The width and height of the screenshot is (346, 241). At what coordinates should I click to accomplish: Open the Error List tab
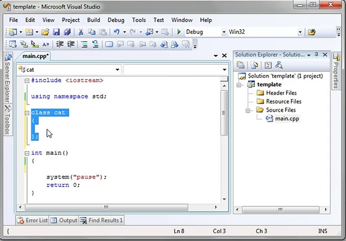pos(33,220)
